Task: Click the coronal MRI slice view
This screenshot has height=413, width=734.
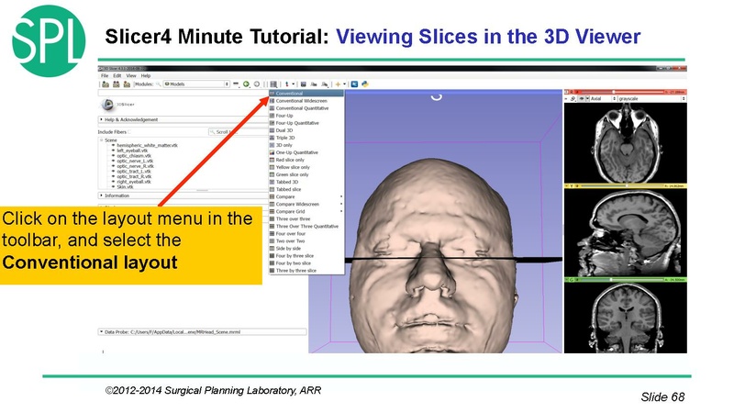Action: pyautogui.click(x=626, y=318)
